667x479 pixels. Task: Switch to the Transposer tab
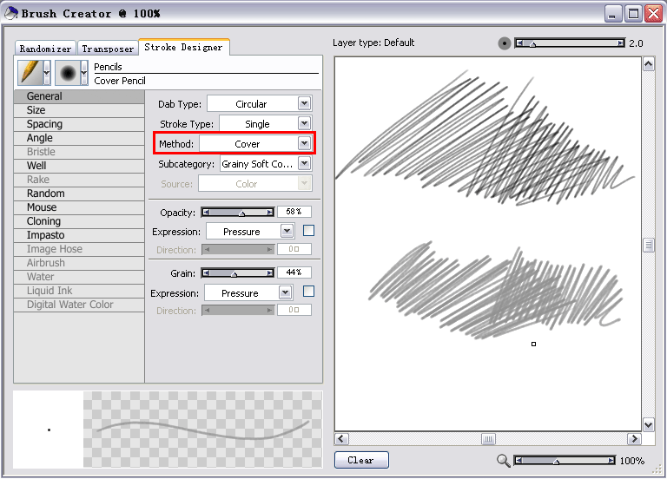(108, 49)
